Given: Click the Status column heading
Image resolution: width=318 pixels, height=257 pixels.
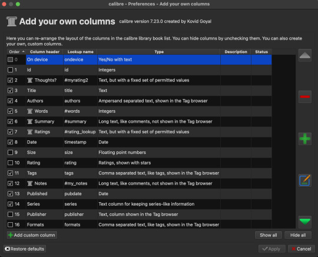Looking at the screenshot, I should pyautogui.click(x=261, y=52).
